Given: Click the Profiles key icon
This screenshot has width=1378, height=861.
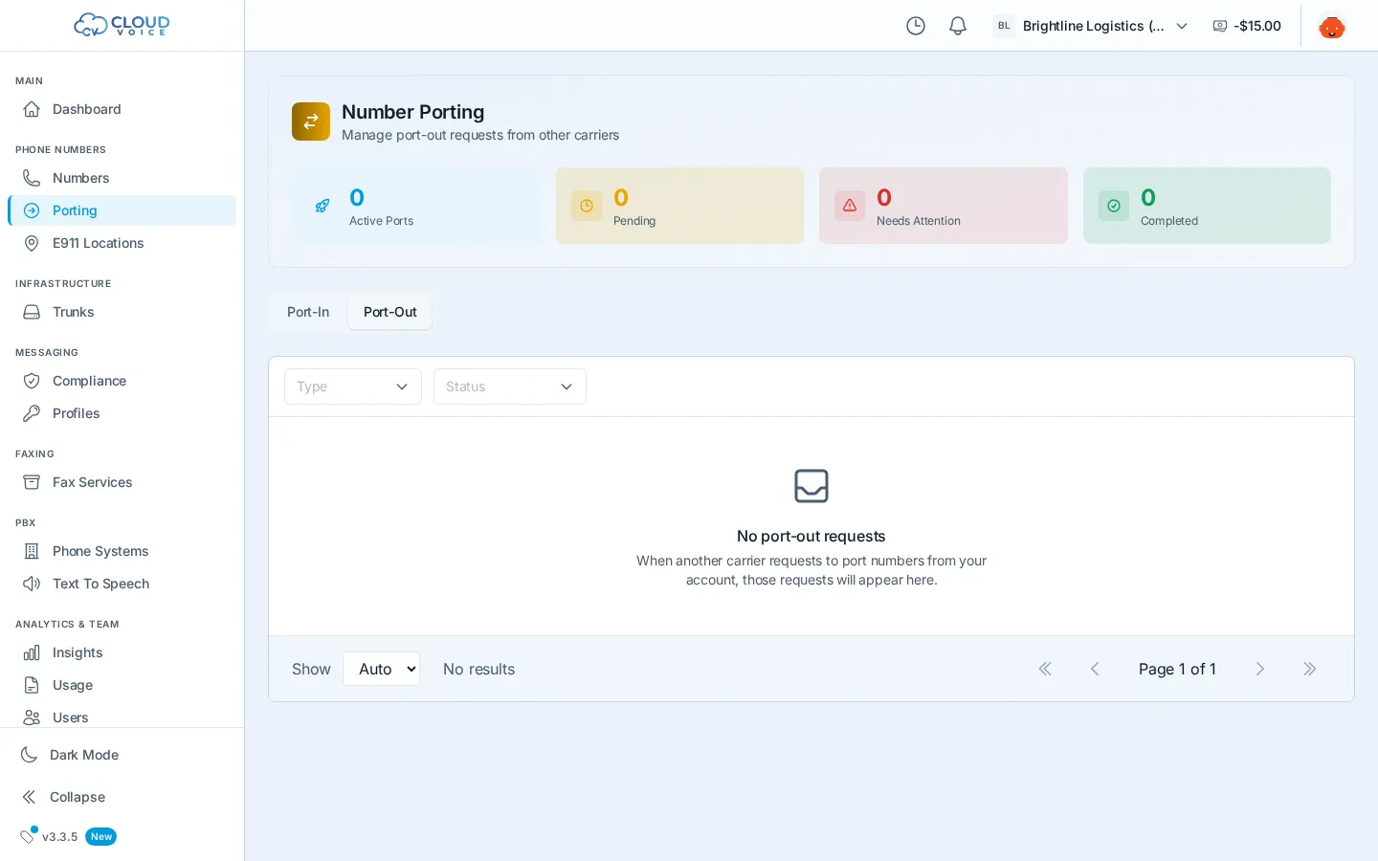Looking at the screenshot, I should coord(32,413).
